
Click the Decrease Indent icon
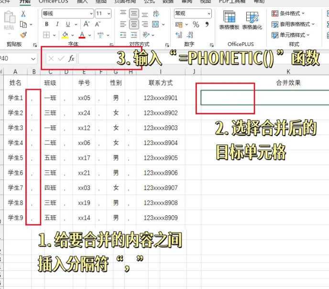[123, 35]
